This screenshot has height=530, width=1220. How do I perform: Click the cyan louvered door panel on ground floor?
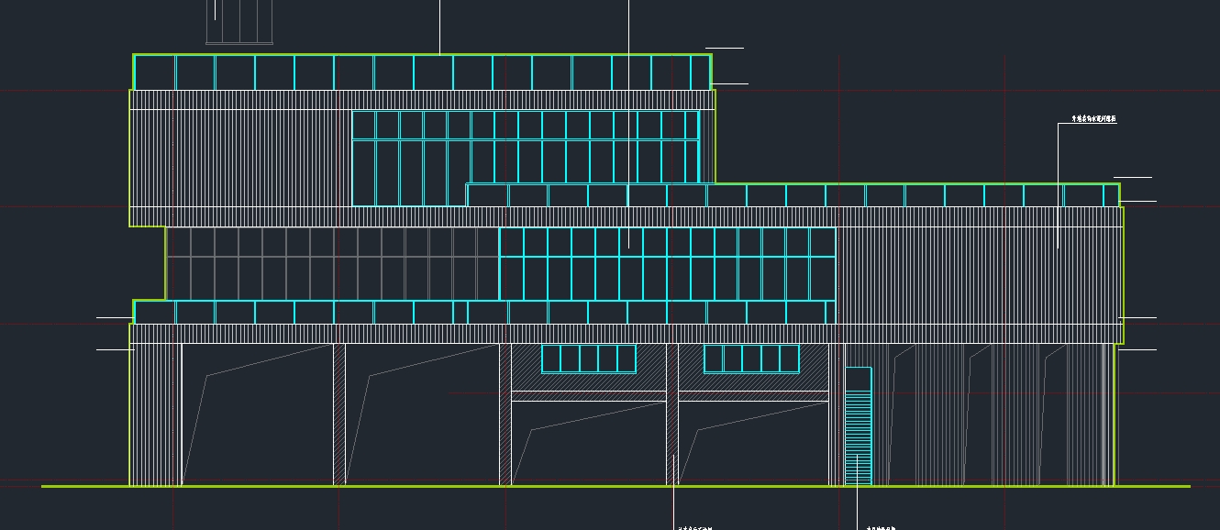pos(858,425)
